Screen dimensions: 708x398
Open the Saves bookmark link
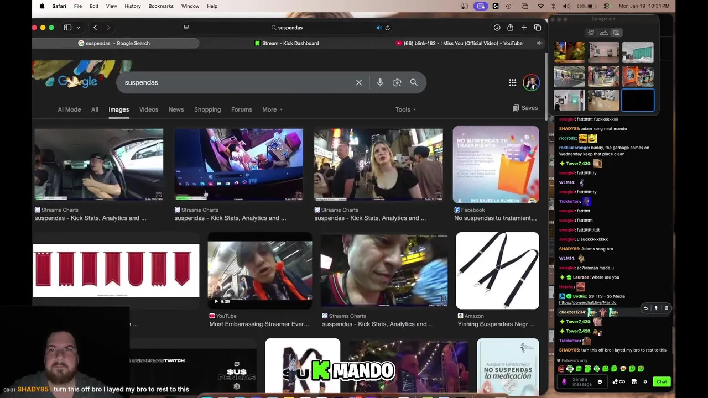(x=525, y=108)
